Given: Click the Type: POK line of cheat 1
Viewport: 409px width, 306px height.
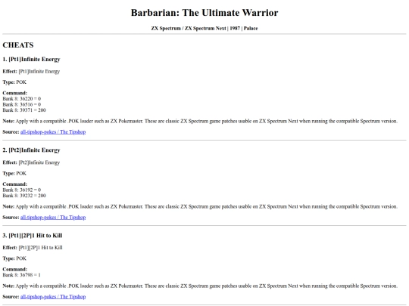Looking at the screenshot, I should (14, 82).
